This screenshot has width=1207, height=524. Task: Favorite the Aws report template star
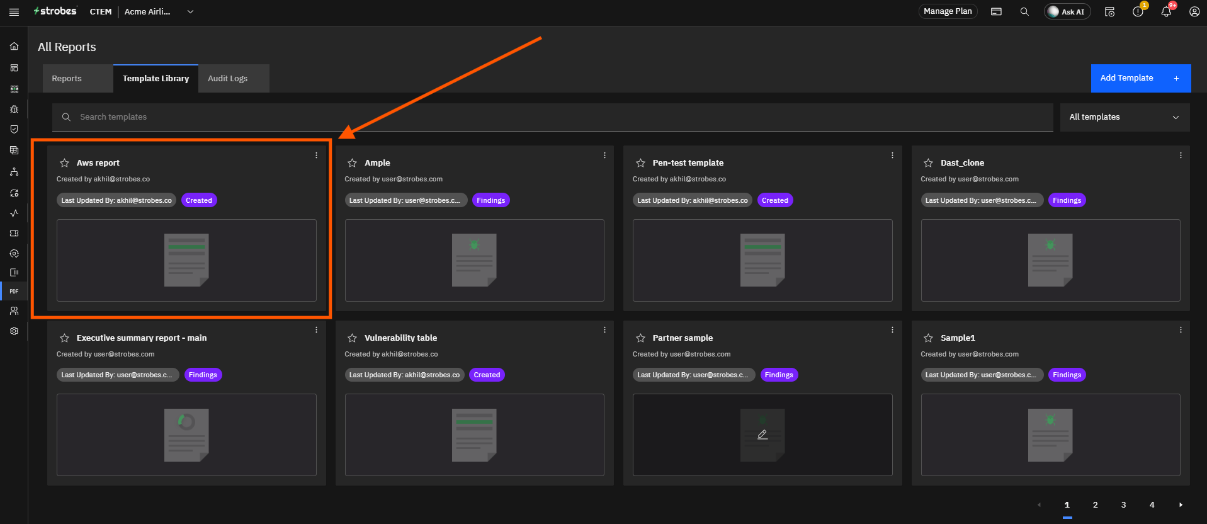pos(64,162)
